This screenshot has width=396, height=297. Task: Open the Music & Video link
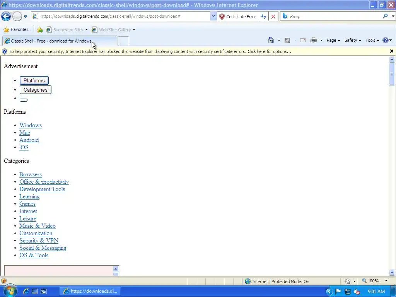click(x=38, y=226)
